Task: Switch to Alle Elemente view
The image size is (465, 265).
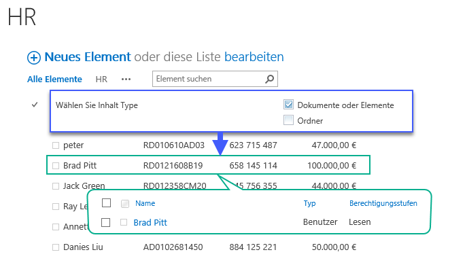Action: click(54, 79)
